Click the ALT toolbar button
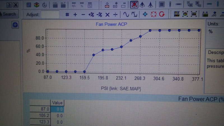The image size is (224, 126). click(x=63, y=5)
